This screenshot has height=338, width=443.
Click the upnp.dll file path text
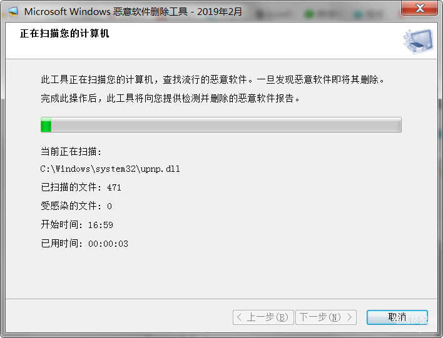pyautogui.click(x=110, y=169)
